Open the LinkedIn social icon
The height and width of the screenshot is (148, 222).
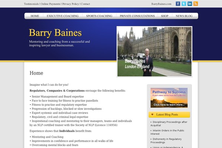pyautogui.click(x=190, y=4)
